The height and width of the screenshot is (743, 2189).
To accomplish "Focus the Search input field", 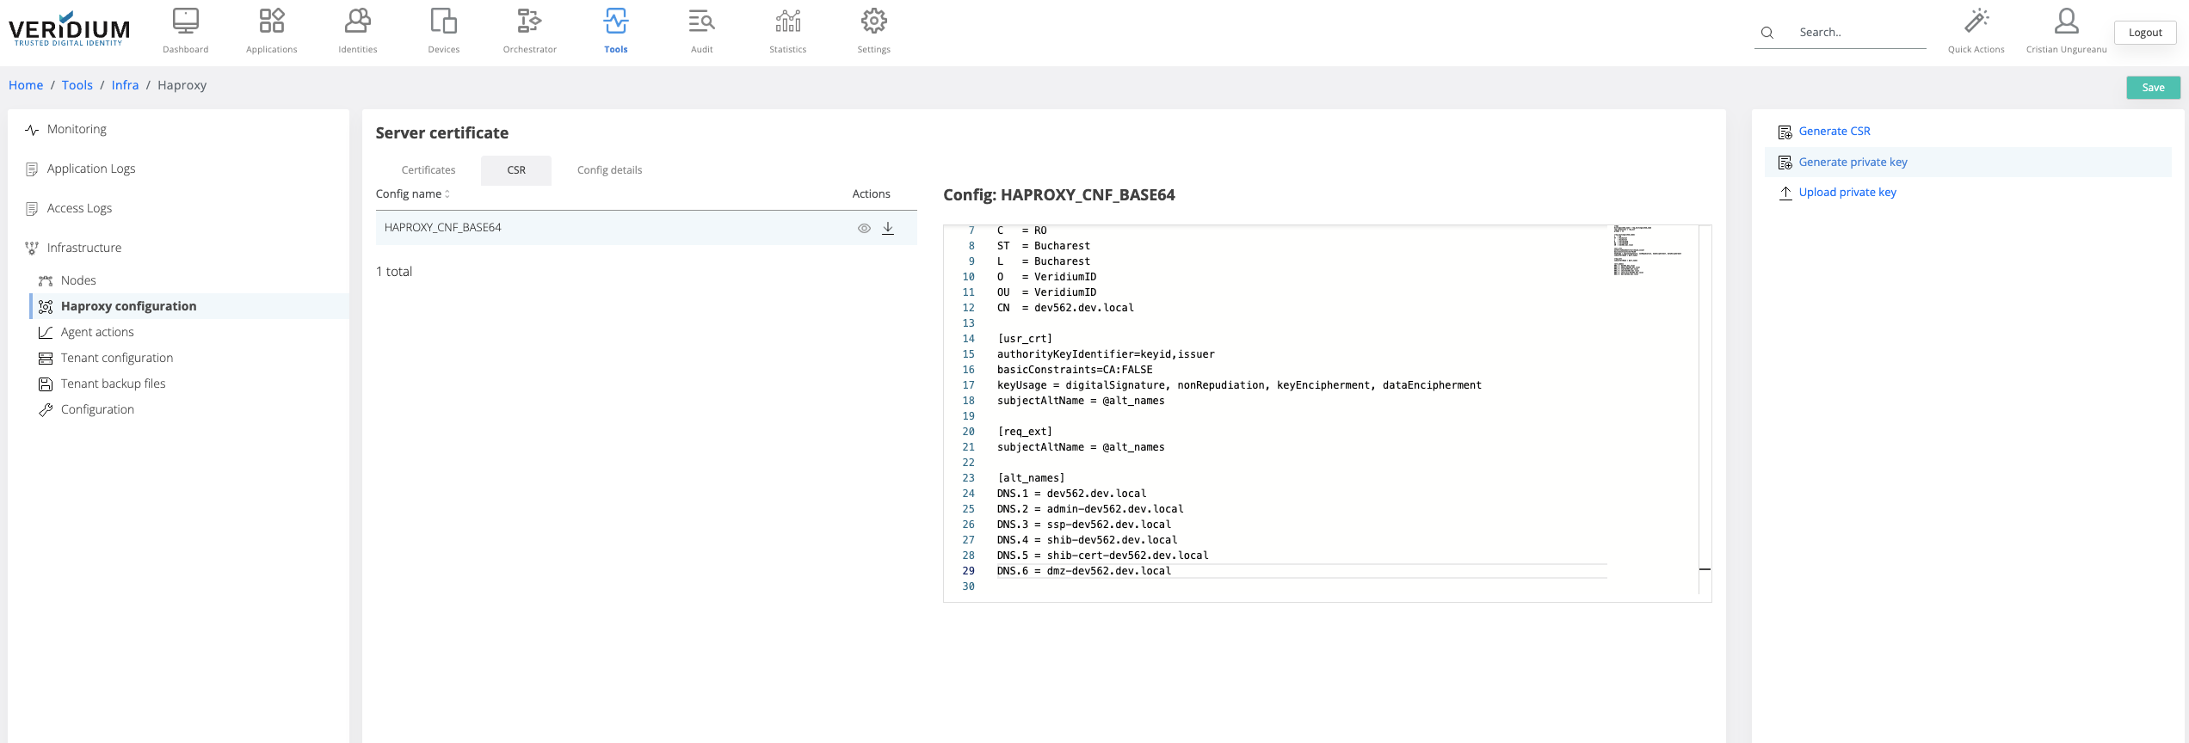I will click(x=1859, y=33).
